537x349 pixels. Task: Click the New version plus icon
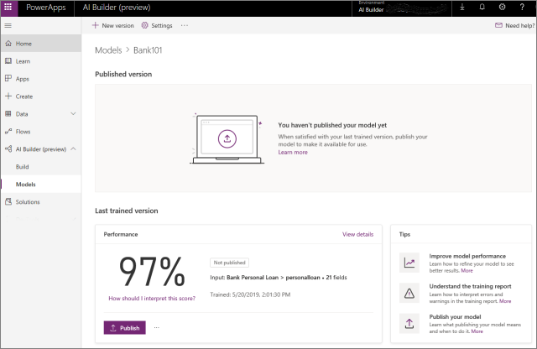(95, 25)
